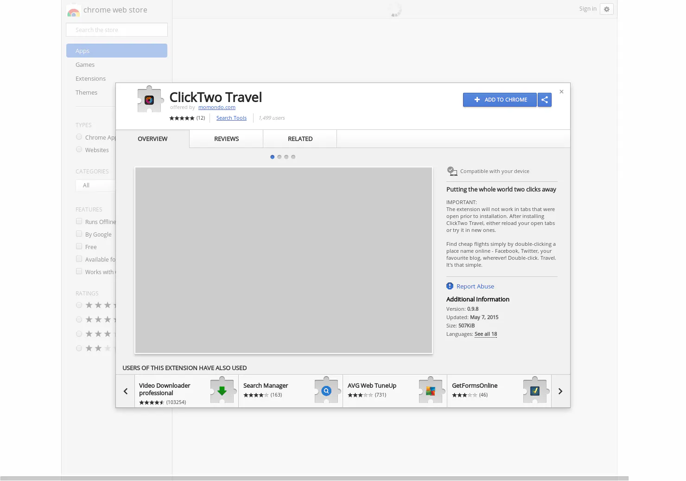Switch to the Related tab
Screen dimensions: 686x481
tap(300, 139)
